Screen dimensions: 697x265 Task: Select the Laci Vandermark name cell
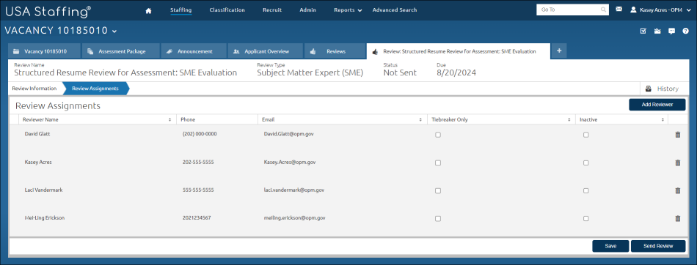pyautogui.click(x=43, y=190)
